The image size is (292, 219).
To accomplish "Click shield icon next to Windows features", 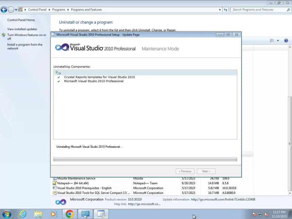I will (4, 35).
